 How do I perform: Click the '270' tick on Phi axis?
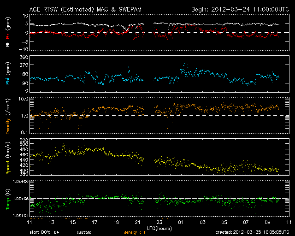point(24,65)
